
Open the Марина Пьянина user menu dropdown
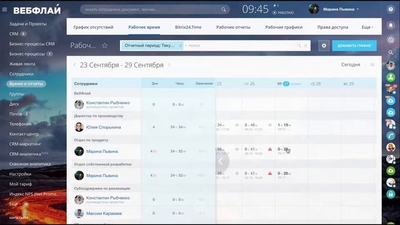[x=341, y=9]
